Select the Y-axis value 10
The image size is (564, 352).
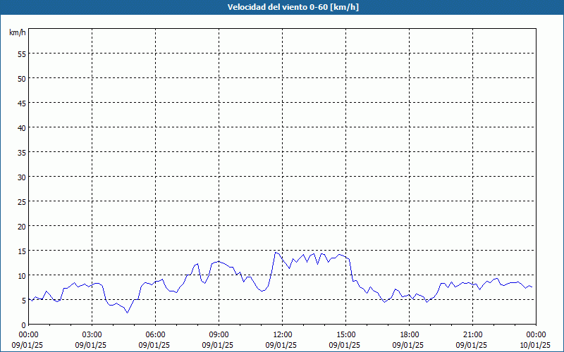(x=22, y=275)
